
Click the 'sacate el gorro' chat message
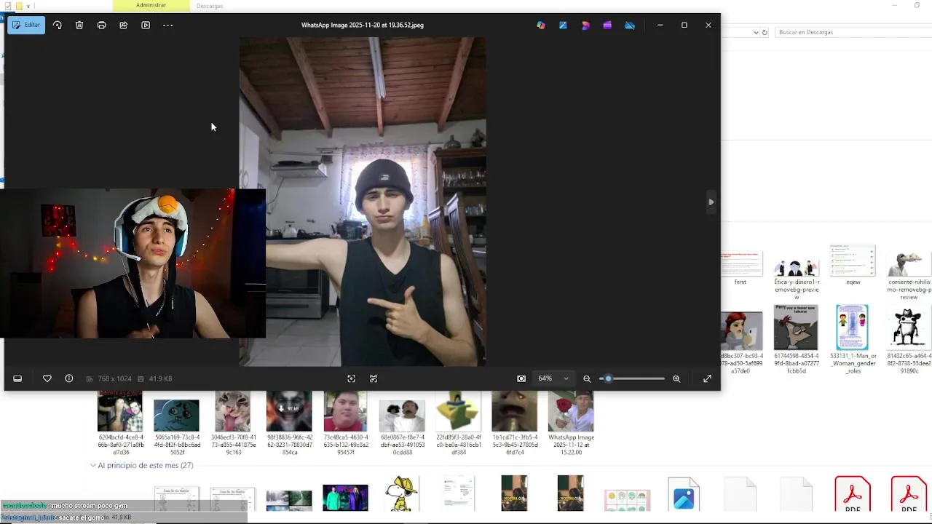coord(82,517)
